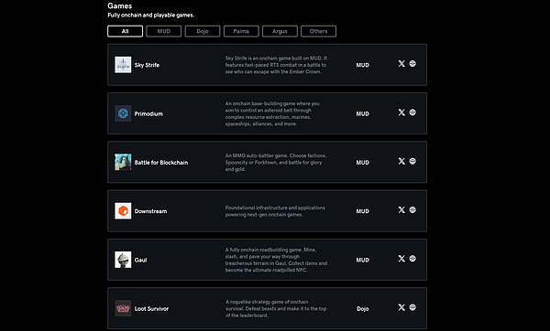Open Sky Strife's website globe icon

click(x=412, y=64)
